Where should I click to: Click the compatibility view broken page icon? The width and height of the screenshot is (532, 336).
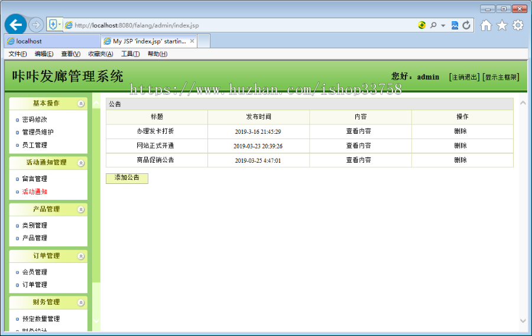click(455, 25)
